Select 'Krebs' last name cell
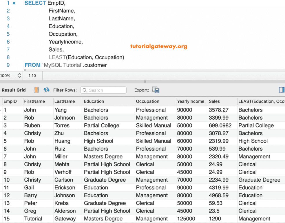285x223 pixels. tap(62, 203)
